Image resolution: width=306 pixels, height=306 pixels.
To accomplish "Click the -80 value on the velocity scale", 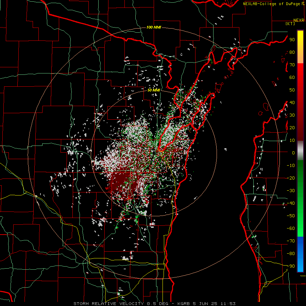I will tap(291, 254).
